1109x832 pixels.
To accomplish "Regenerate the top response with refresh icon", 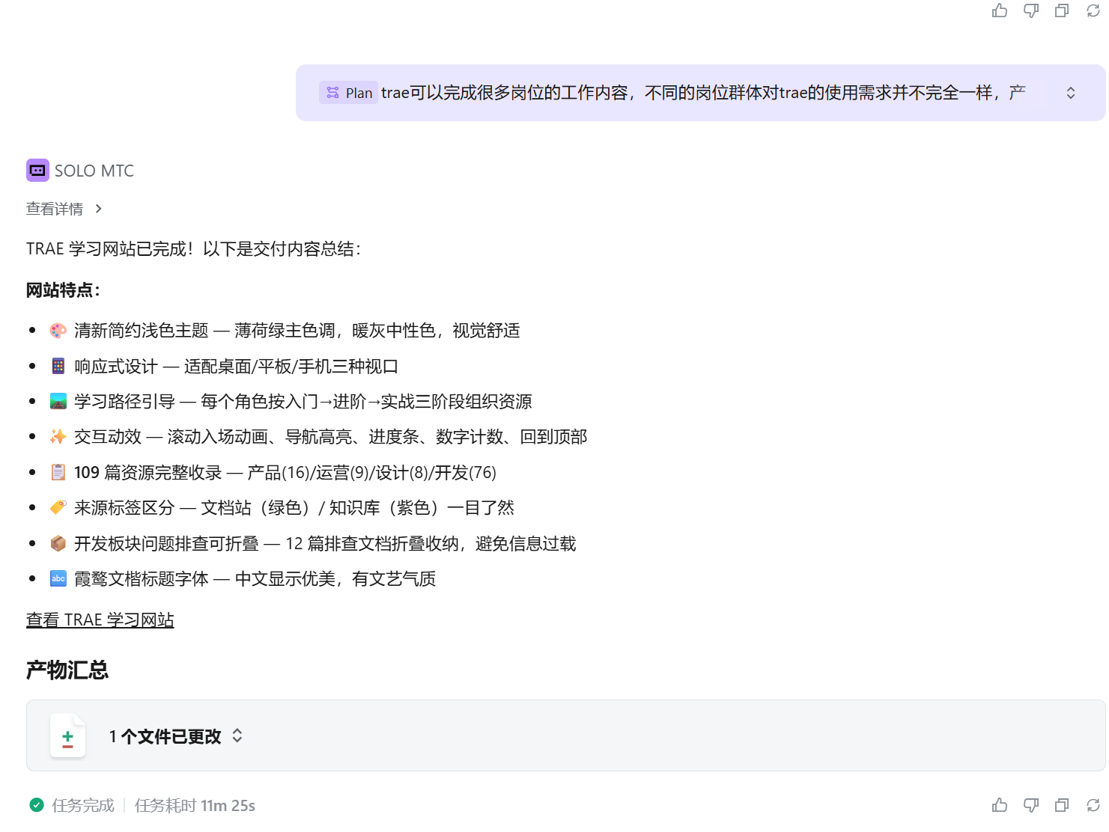I will [1093, 10].
